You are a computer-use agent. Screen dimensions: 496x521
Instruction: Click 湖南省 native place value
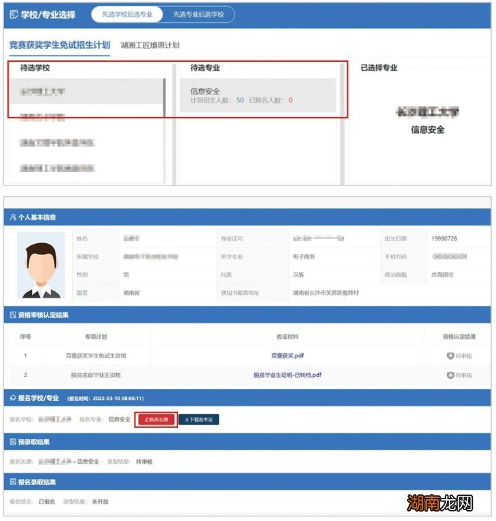tap(132, 292)
